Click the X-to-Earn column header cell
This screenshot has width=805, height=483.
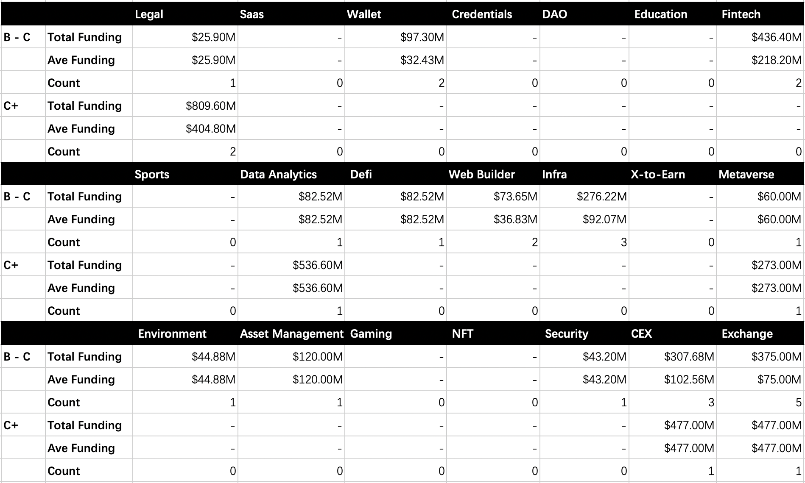click(673, 174)
